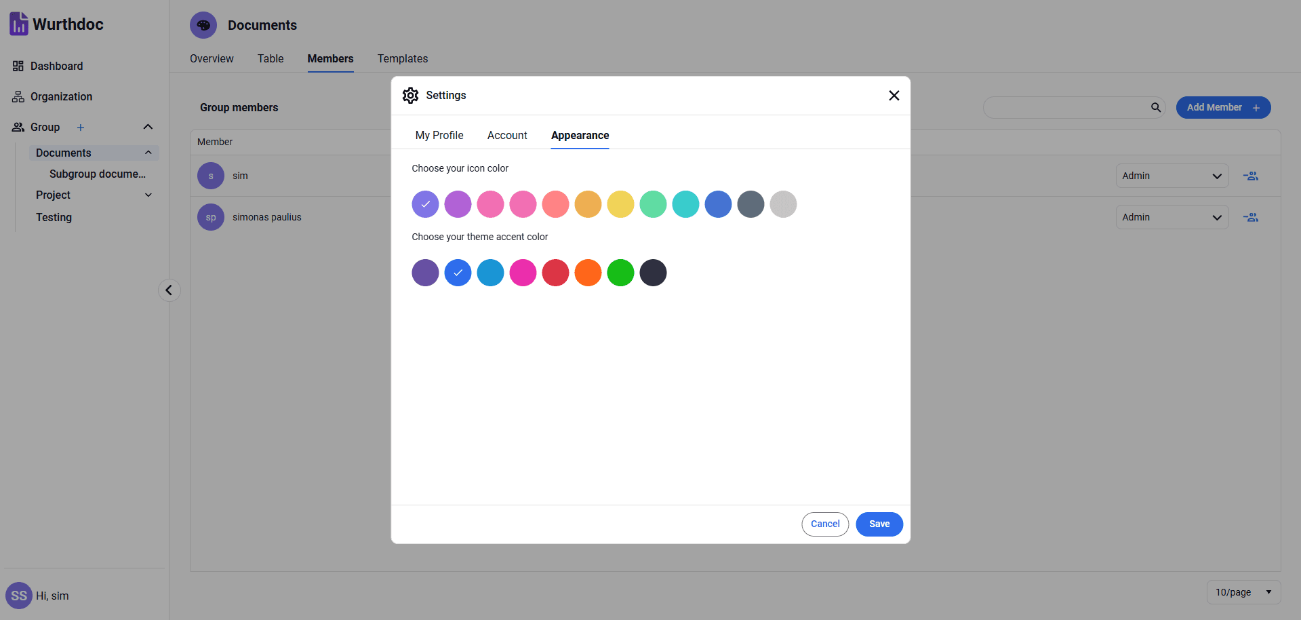
Task: Click the Documents group palette icon
Action: [203, 25]
